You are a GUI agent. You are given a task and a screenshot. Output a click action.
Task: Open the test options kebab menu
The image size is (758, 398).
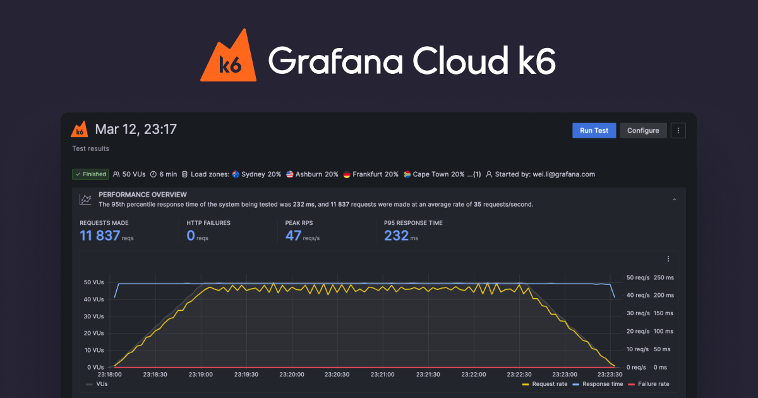click(x=678, y=131)
